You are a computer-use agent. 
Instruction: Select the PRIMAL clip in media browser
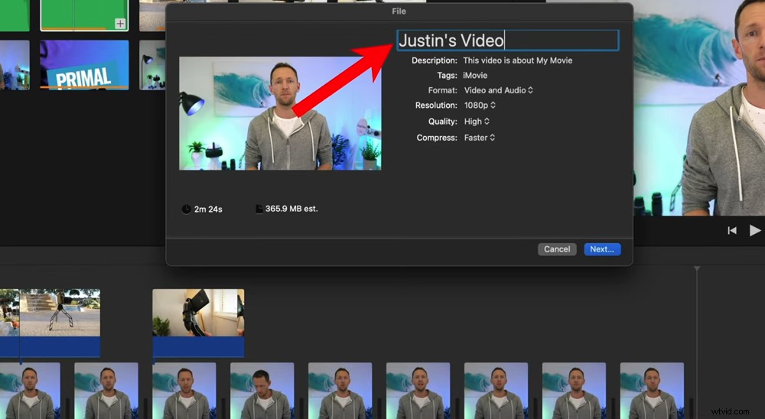click(x=84, y=65)
